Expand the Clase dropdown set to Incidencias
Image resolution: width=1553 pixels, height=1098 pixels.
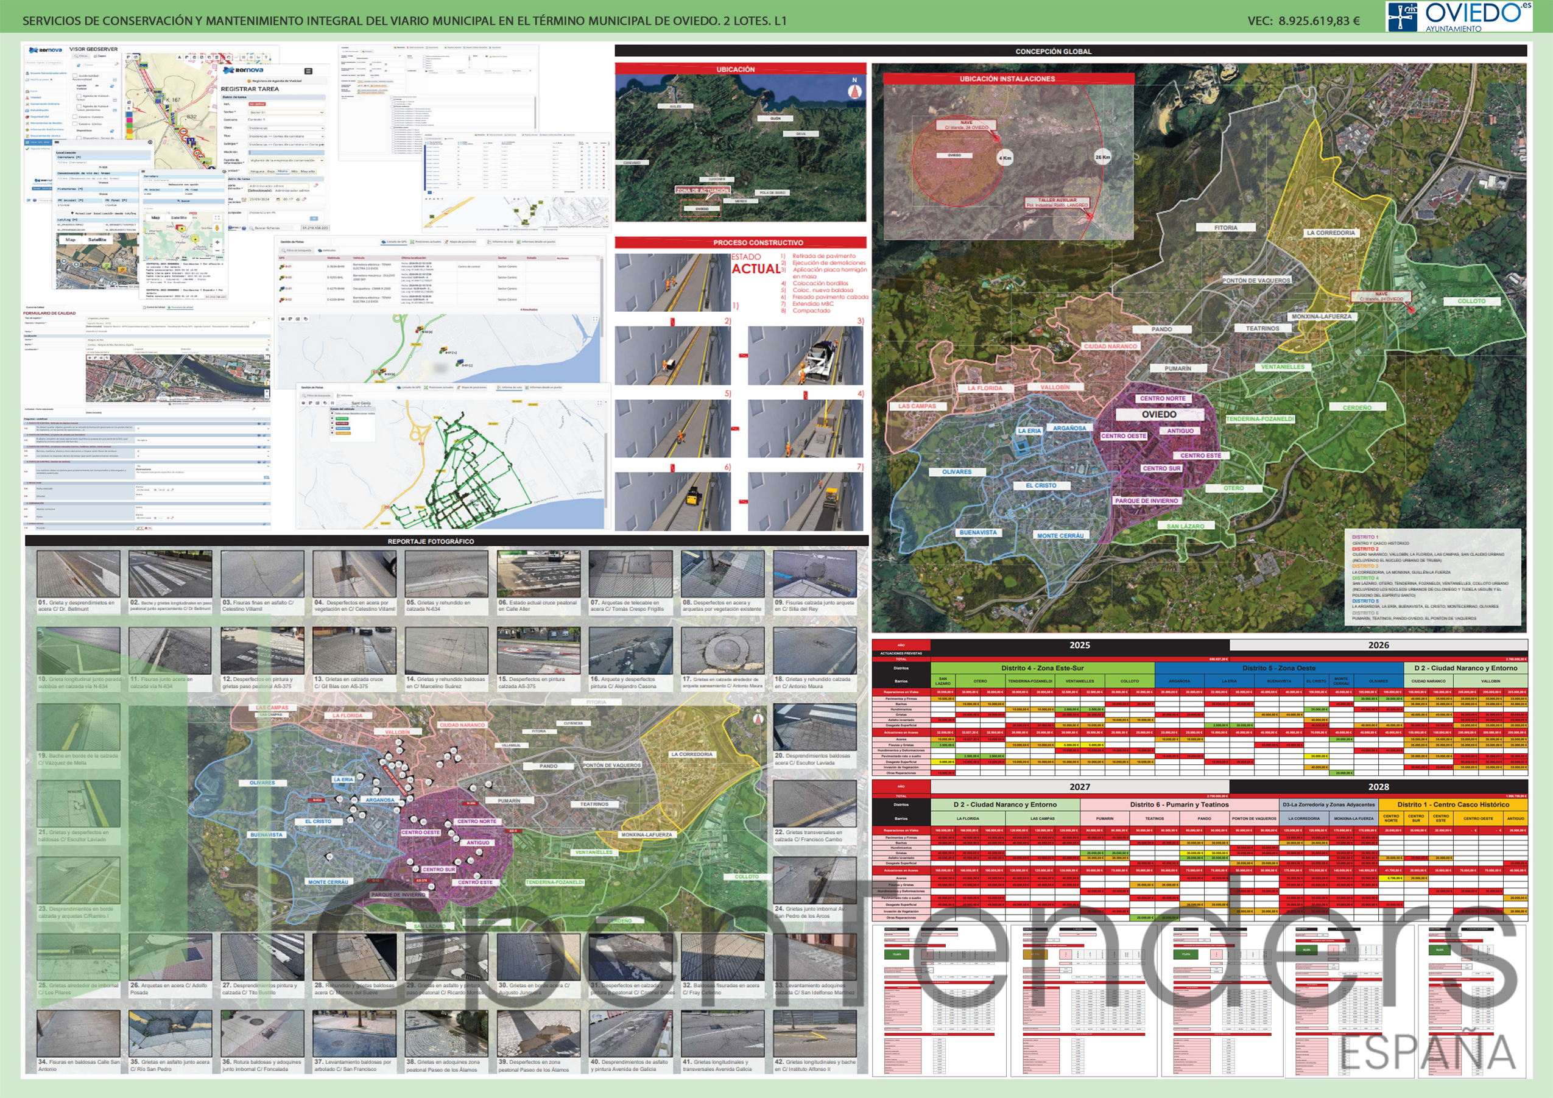pos(286,128)
